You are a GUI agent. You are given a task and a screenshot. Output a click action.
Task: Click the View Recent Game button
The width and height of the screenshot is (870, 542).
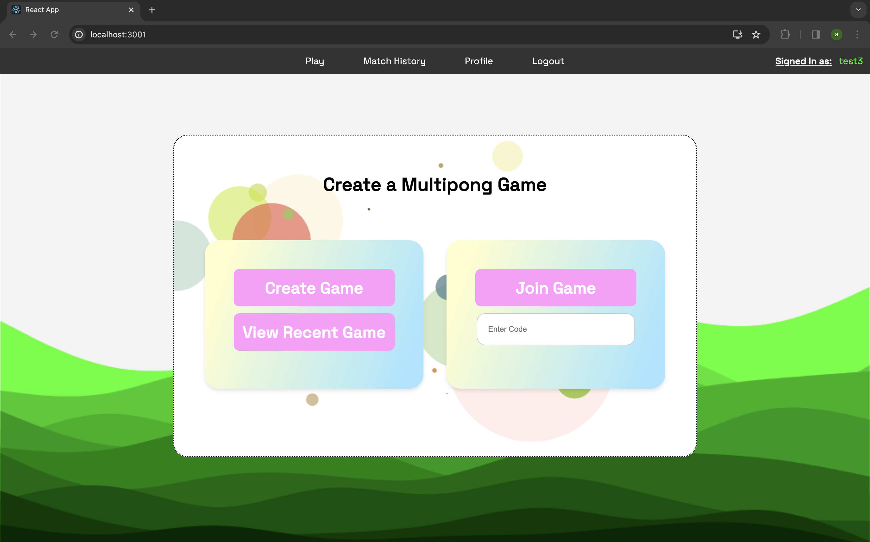click(x=314, y=332)
